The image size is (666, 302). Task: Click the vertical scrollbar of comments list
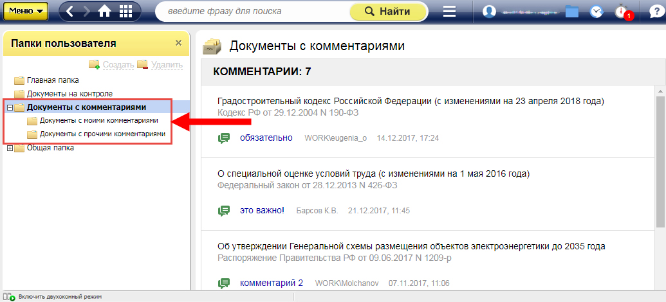click(660, 161)
